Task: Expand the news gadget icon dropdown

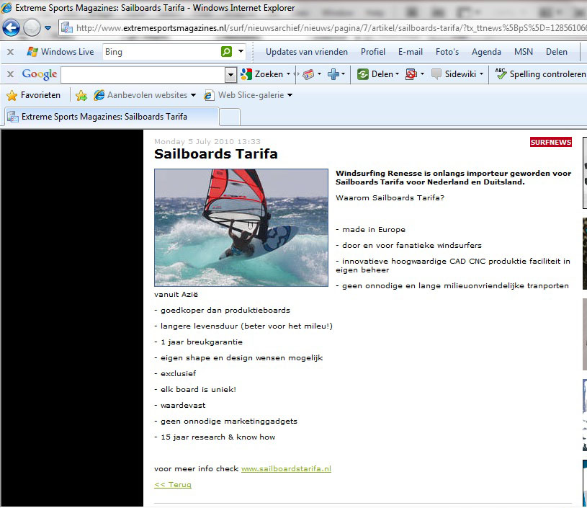Action: [x=319, y=74]
